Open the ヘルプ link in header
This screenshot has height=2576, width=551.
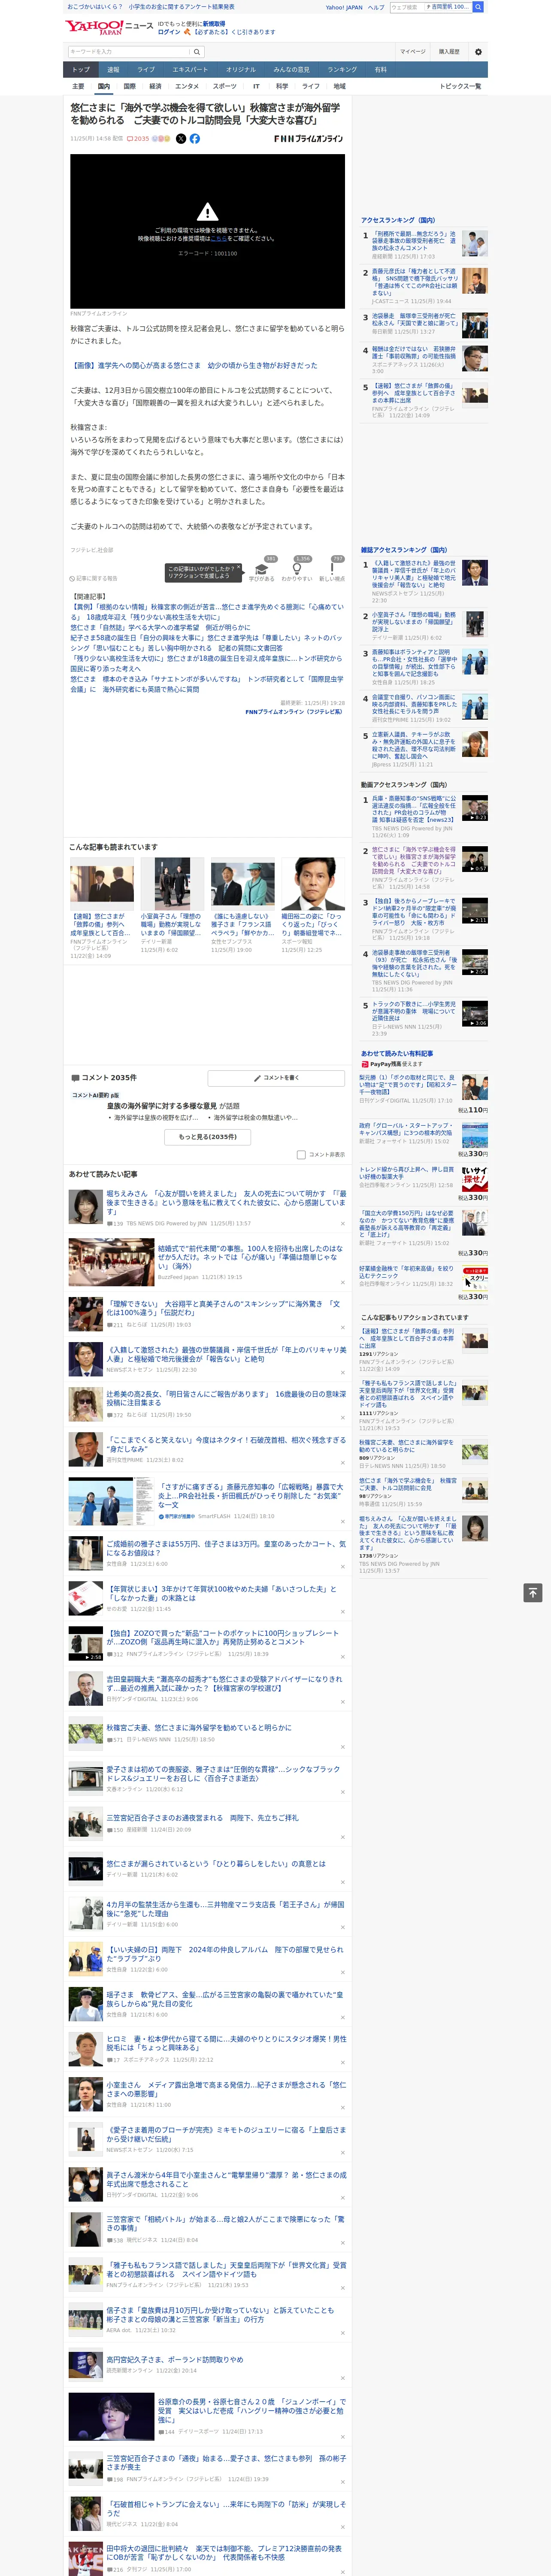(375, 7)
